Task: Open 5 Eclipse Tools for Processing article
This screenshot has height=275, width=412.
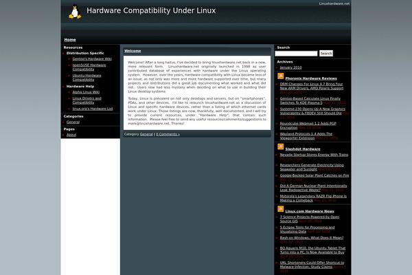Action: point(307,230)
